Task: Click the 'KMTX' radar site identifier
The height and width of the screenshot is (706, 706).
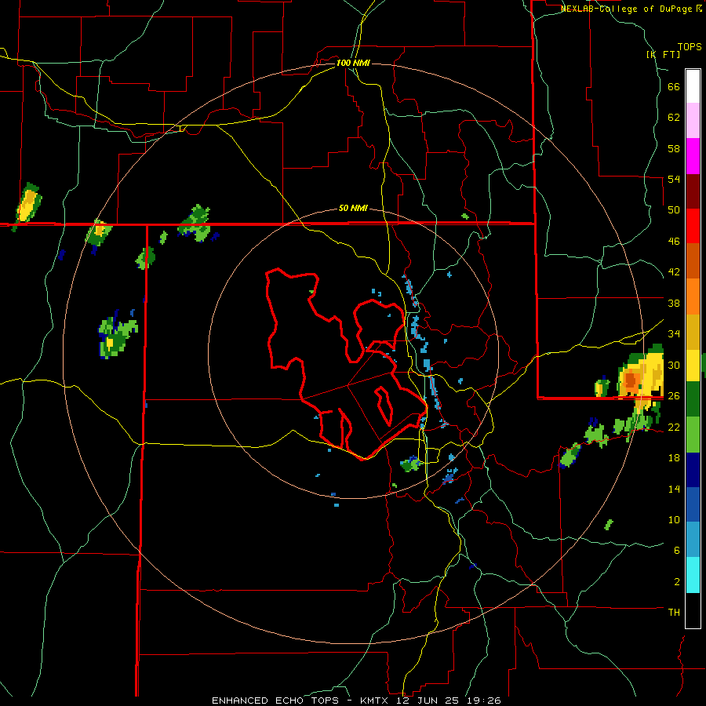Action: pos(373,701)
